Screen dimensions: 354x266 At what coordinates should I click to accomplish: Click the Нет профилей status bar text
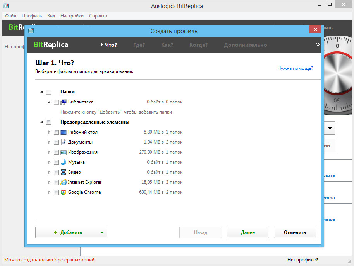[303, 260]
